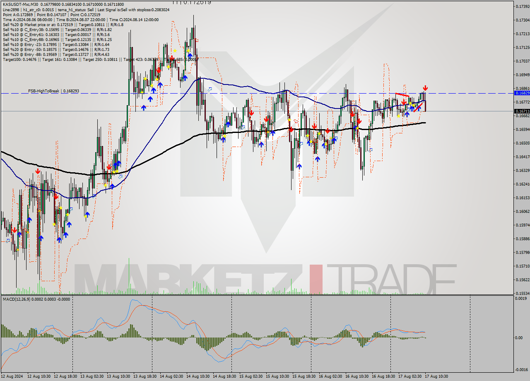Click the Sell %10 @ C_Entry88 line
The height and width of the screenshot is (381, 530).
(x=57, y=39)
